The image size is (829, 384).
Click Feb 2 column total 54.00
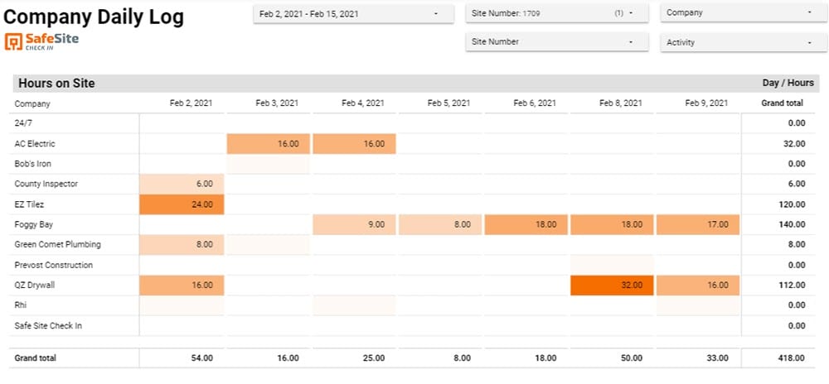pyautogui.click(x=202, y=358)
